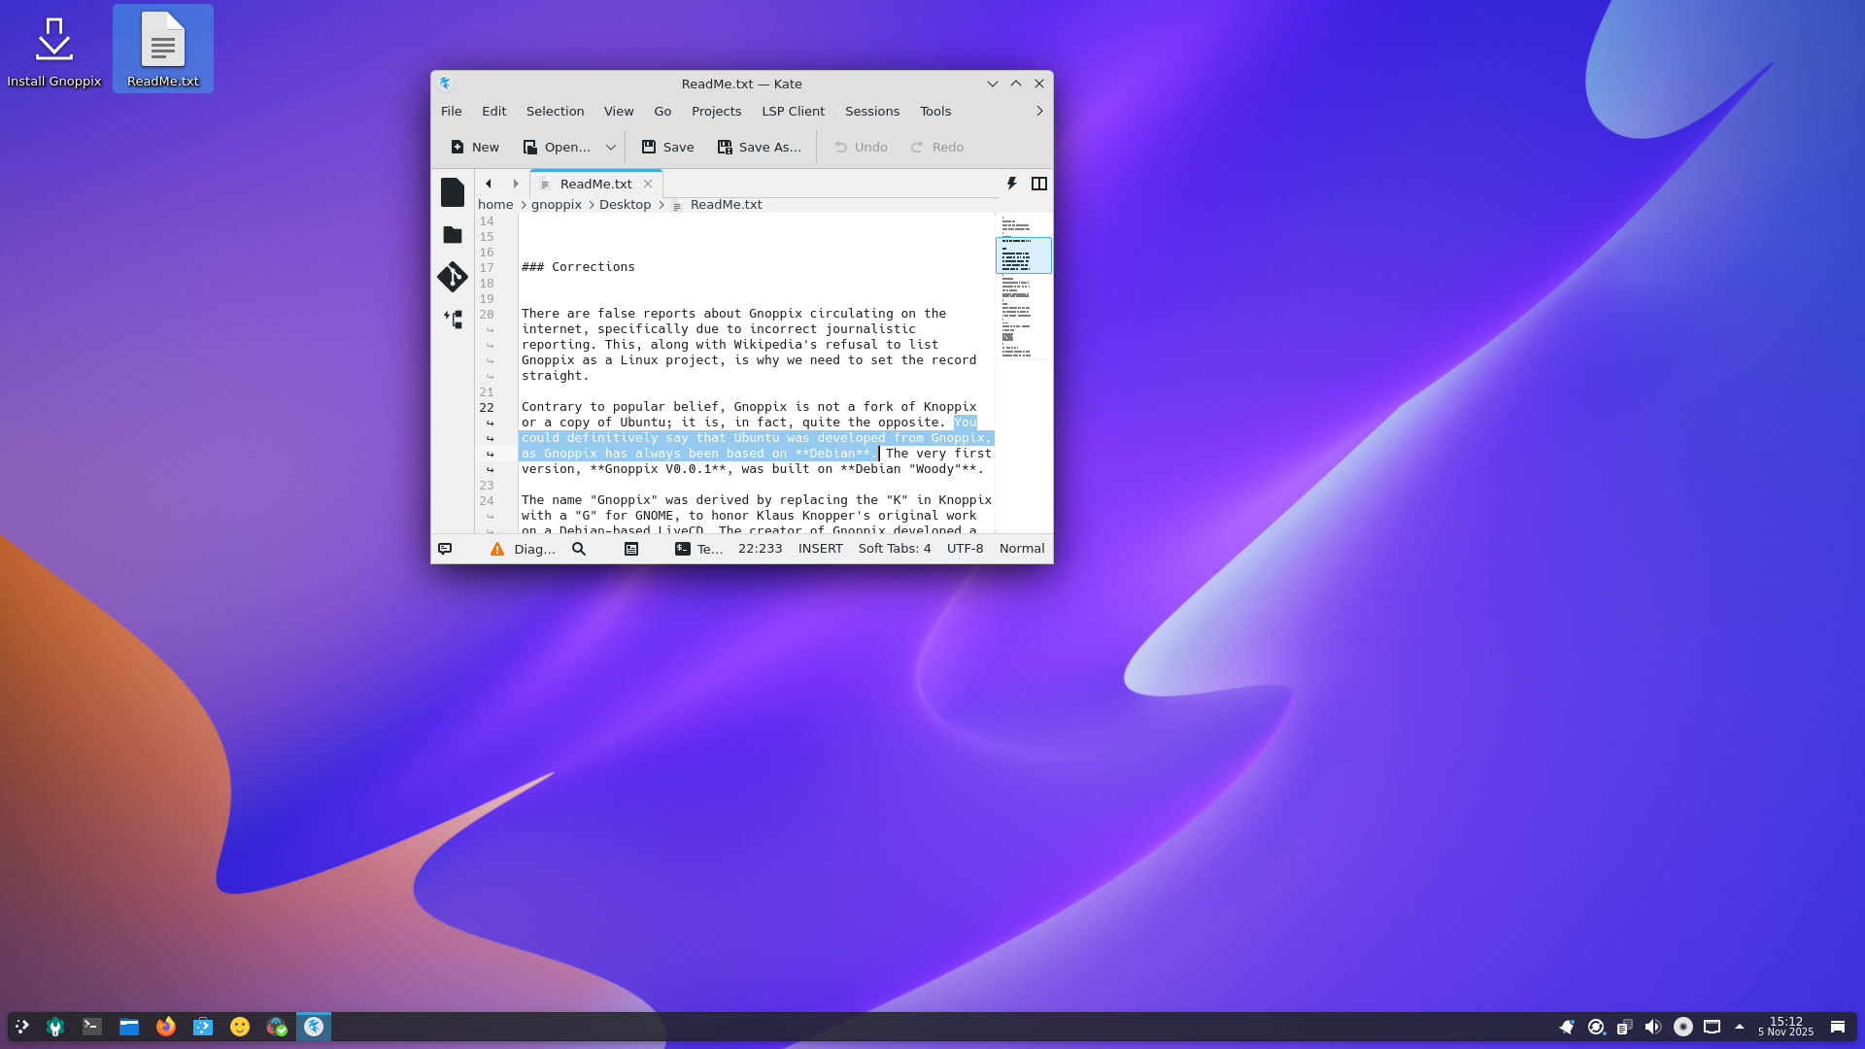Click the Save toolbar button
The image size is (1865, 1049).
(668, 147)
